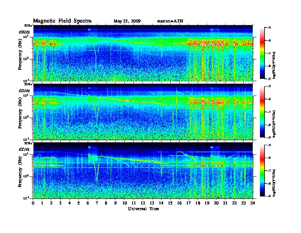
Task: Click the hour "12" time axis label
Action: (143, 203)
